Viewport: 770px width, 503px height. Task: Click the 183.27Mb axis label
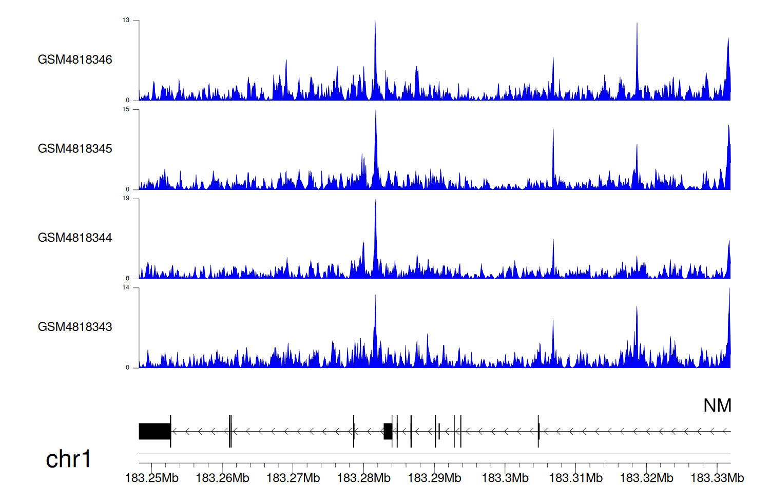point(293,478)
